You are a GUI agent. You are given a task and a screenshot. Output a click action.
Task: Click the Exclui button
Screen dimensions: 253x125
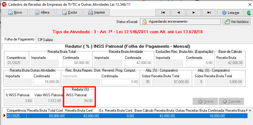click(69, 12)
